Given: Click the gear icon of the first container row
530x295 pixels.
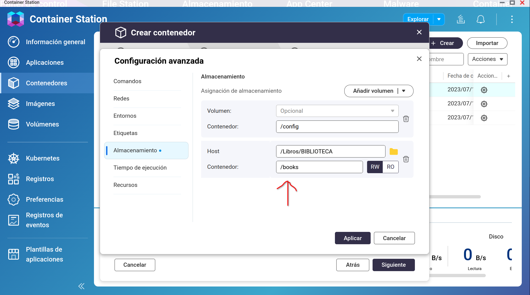Looking at the screenshot, I should tap(484, 90).
